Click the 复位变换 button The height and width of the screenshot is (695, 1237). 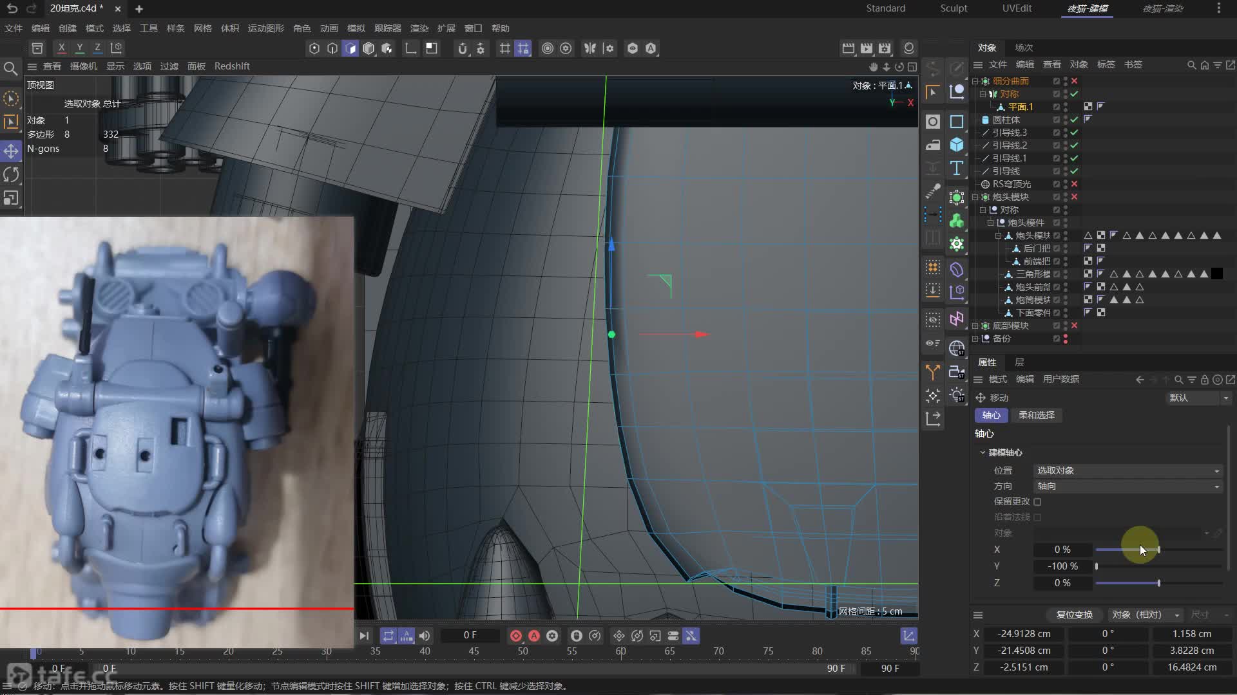(x=1074, y=615)
